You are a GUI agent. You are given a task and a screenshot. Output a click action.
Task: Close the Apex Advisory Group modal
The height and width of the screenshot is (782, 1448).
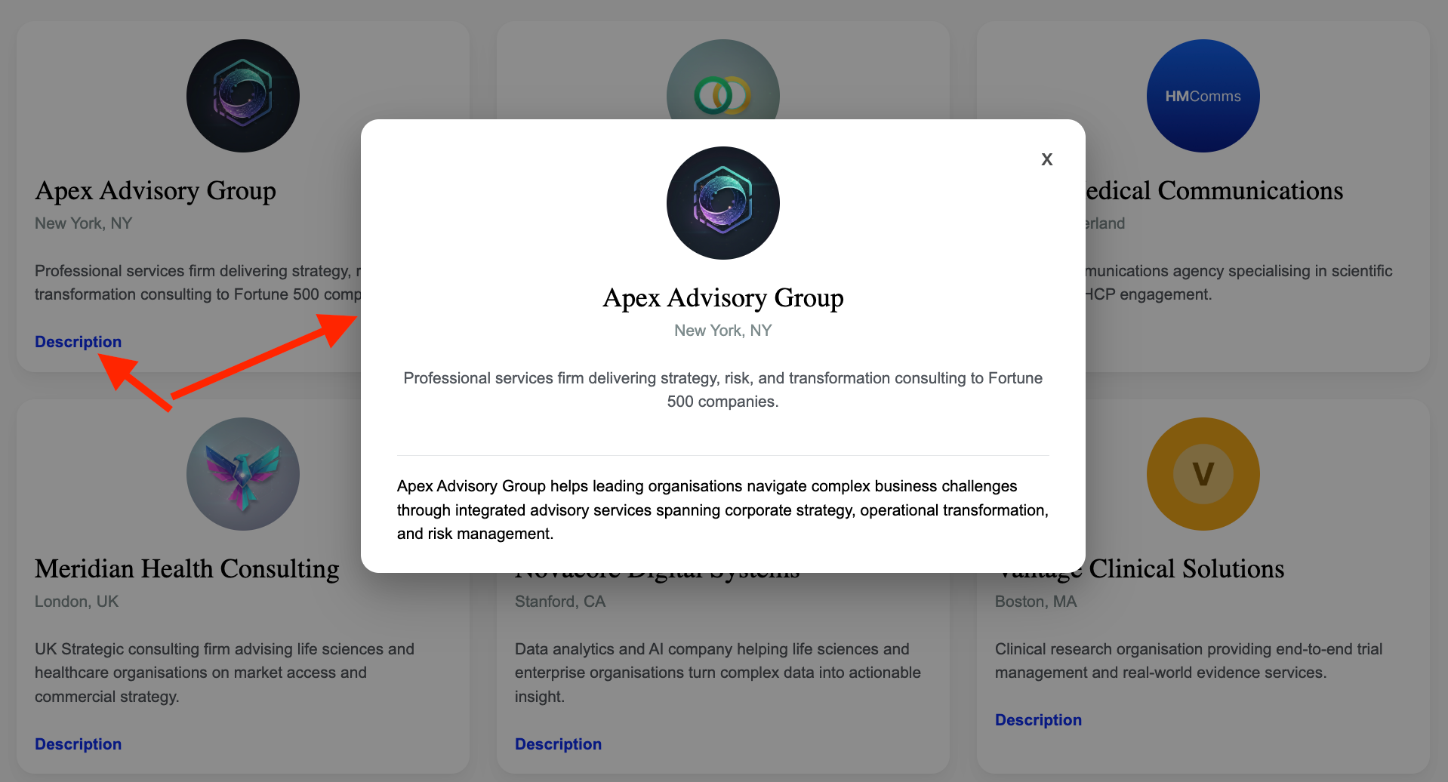click(x=1046, y=159)
